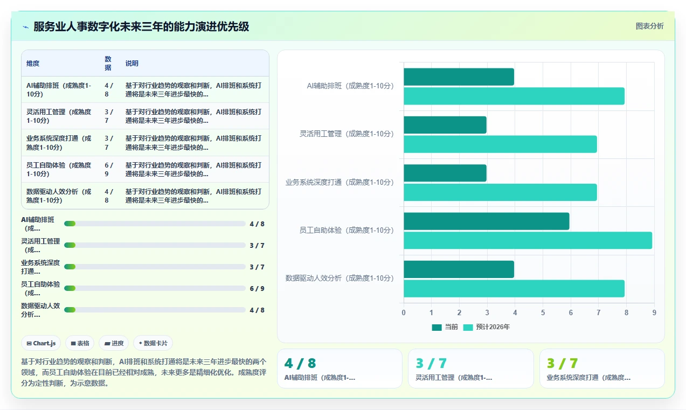Click the AI辅助排班 predicted 2026 bar
Screen dimensions: 686x410
click(x=514, y=96)
